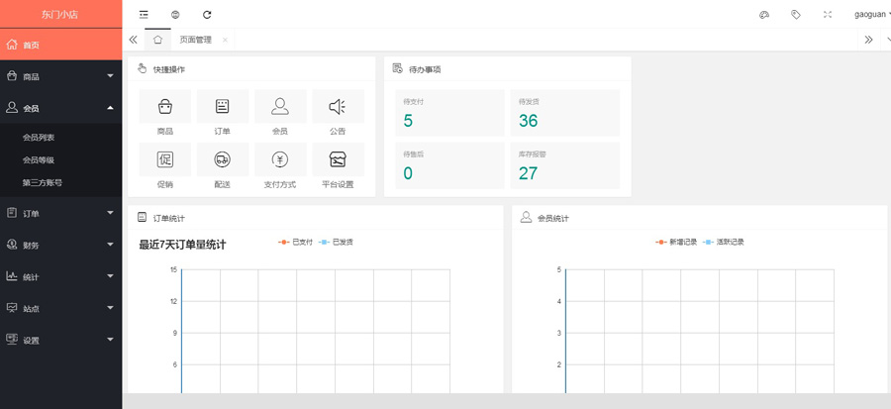Open the 促销 promotion icon
Image resolution: width=891 pixels, height=409 pixels.
[164, 159]
